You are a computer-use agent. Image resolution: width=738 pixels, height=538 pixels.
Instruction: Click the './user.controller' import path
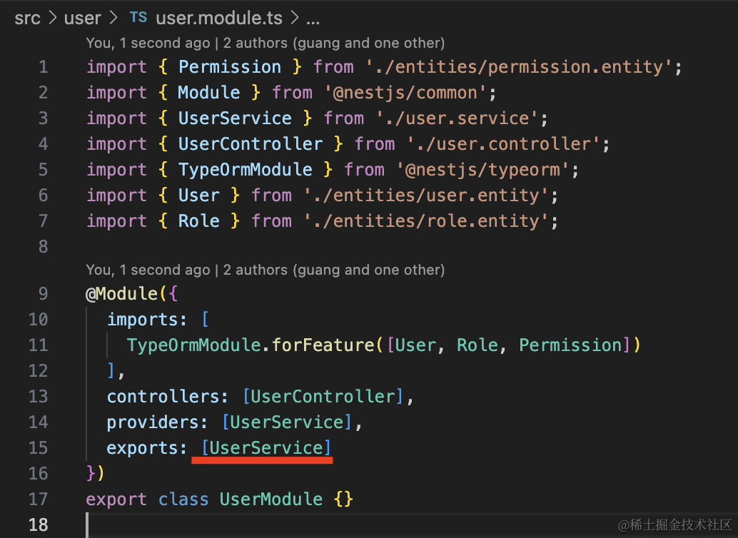coord(504,144)
